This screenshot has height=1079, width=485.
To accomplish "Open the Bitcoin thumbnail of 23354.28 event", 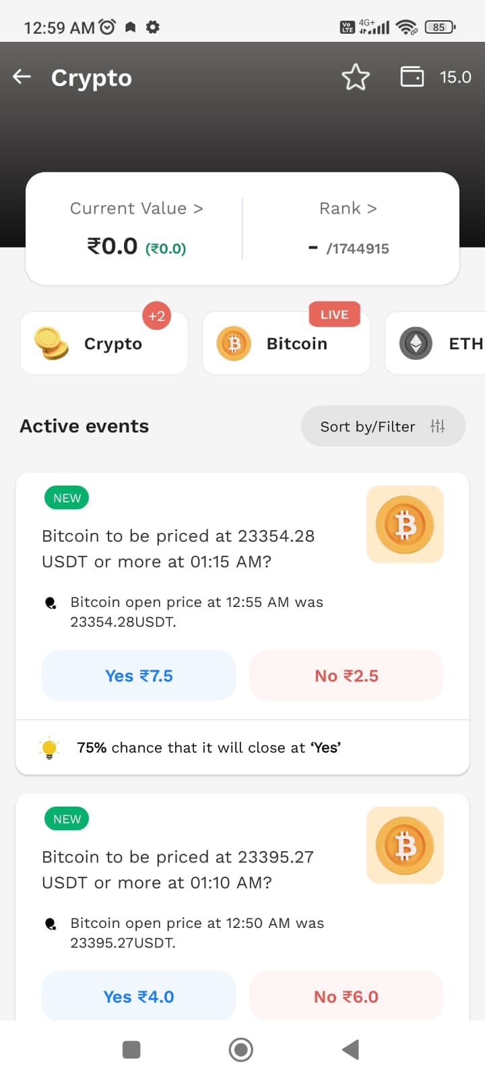I will coord(405,524).
